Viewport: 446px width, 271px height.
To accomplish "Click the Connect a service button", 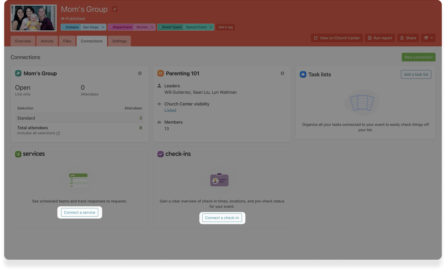I will [x=80, y=212].
